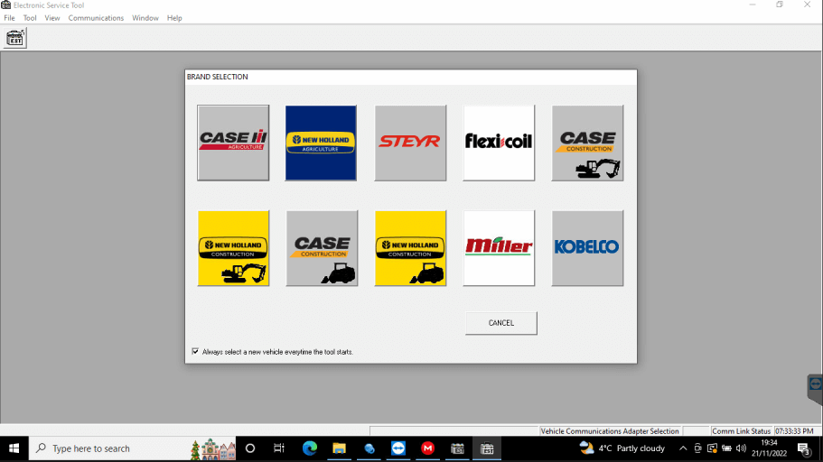Open the Communications menu

[96, 18]
